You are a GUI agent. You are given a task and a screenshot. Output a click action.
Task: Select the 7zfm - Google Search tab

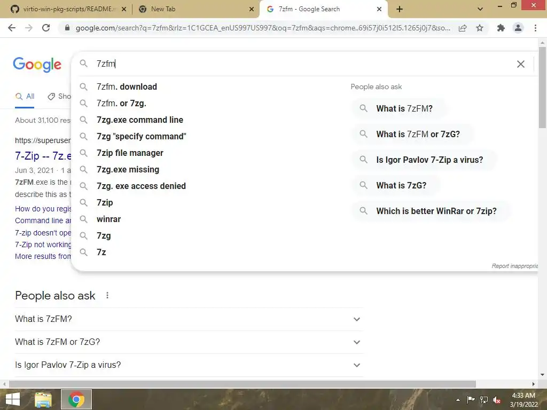(x=323, y=9)
